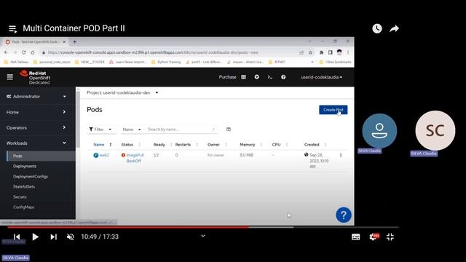Go back in the browser
Image resolution: width=466 pixels, height=262 pixels.
[x=7, y=52]
